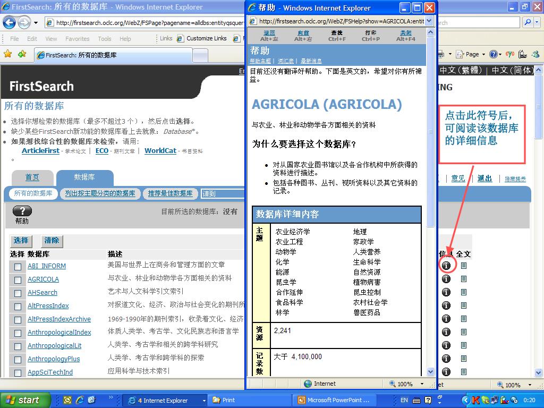The image size is (544, 408).
Task: Open the 请到 jump-to combo box
Action: coord(223,193)
